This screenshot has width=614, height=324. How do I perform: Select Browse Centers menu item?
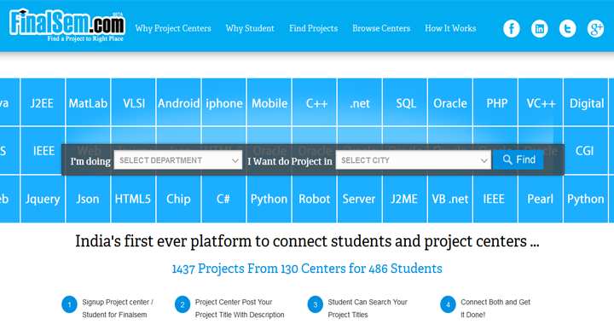pyautogui.click(x=381, y=28)
